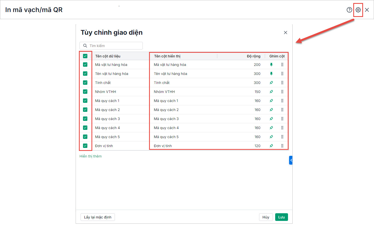Pin the Mã quy cách 1 column

(271, 101)
